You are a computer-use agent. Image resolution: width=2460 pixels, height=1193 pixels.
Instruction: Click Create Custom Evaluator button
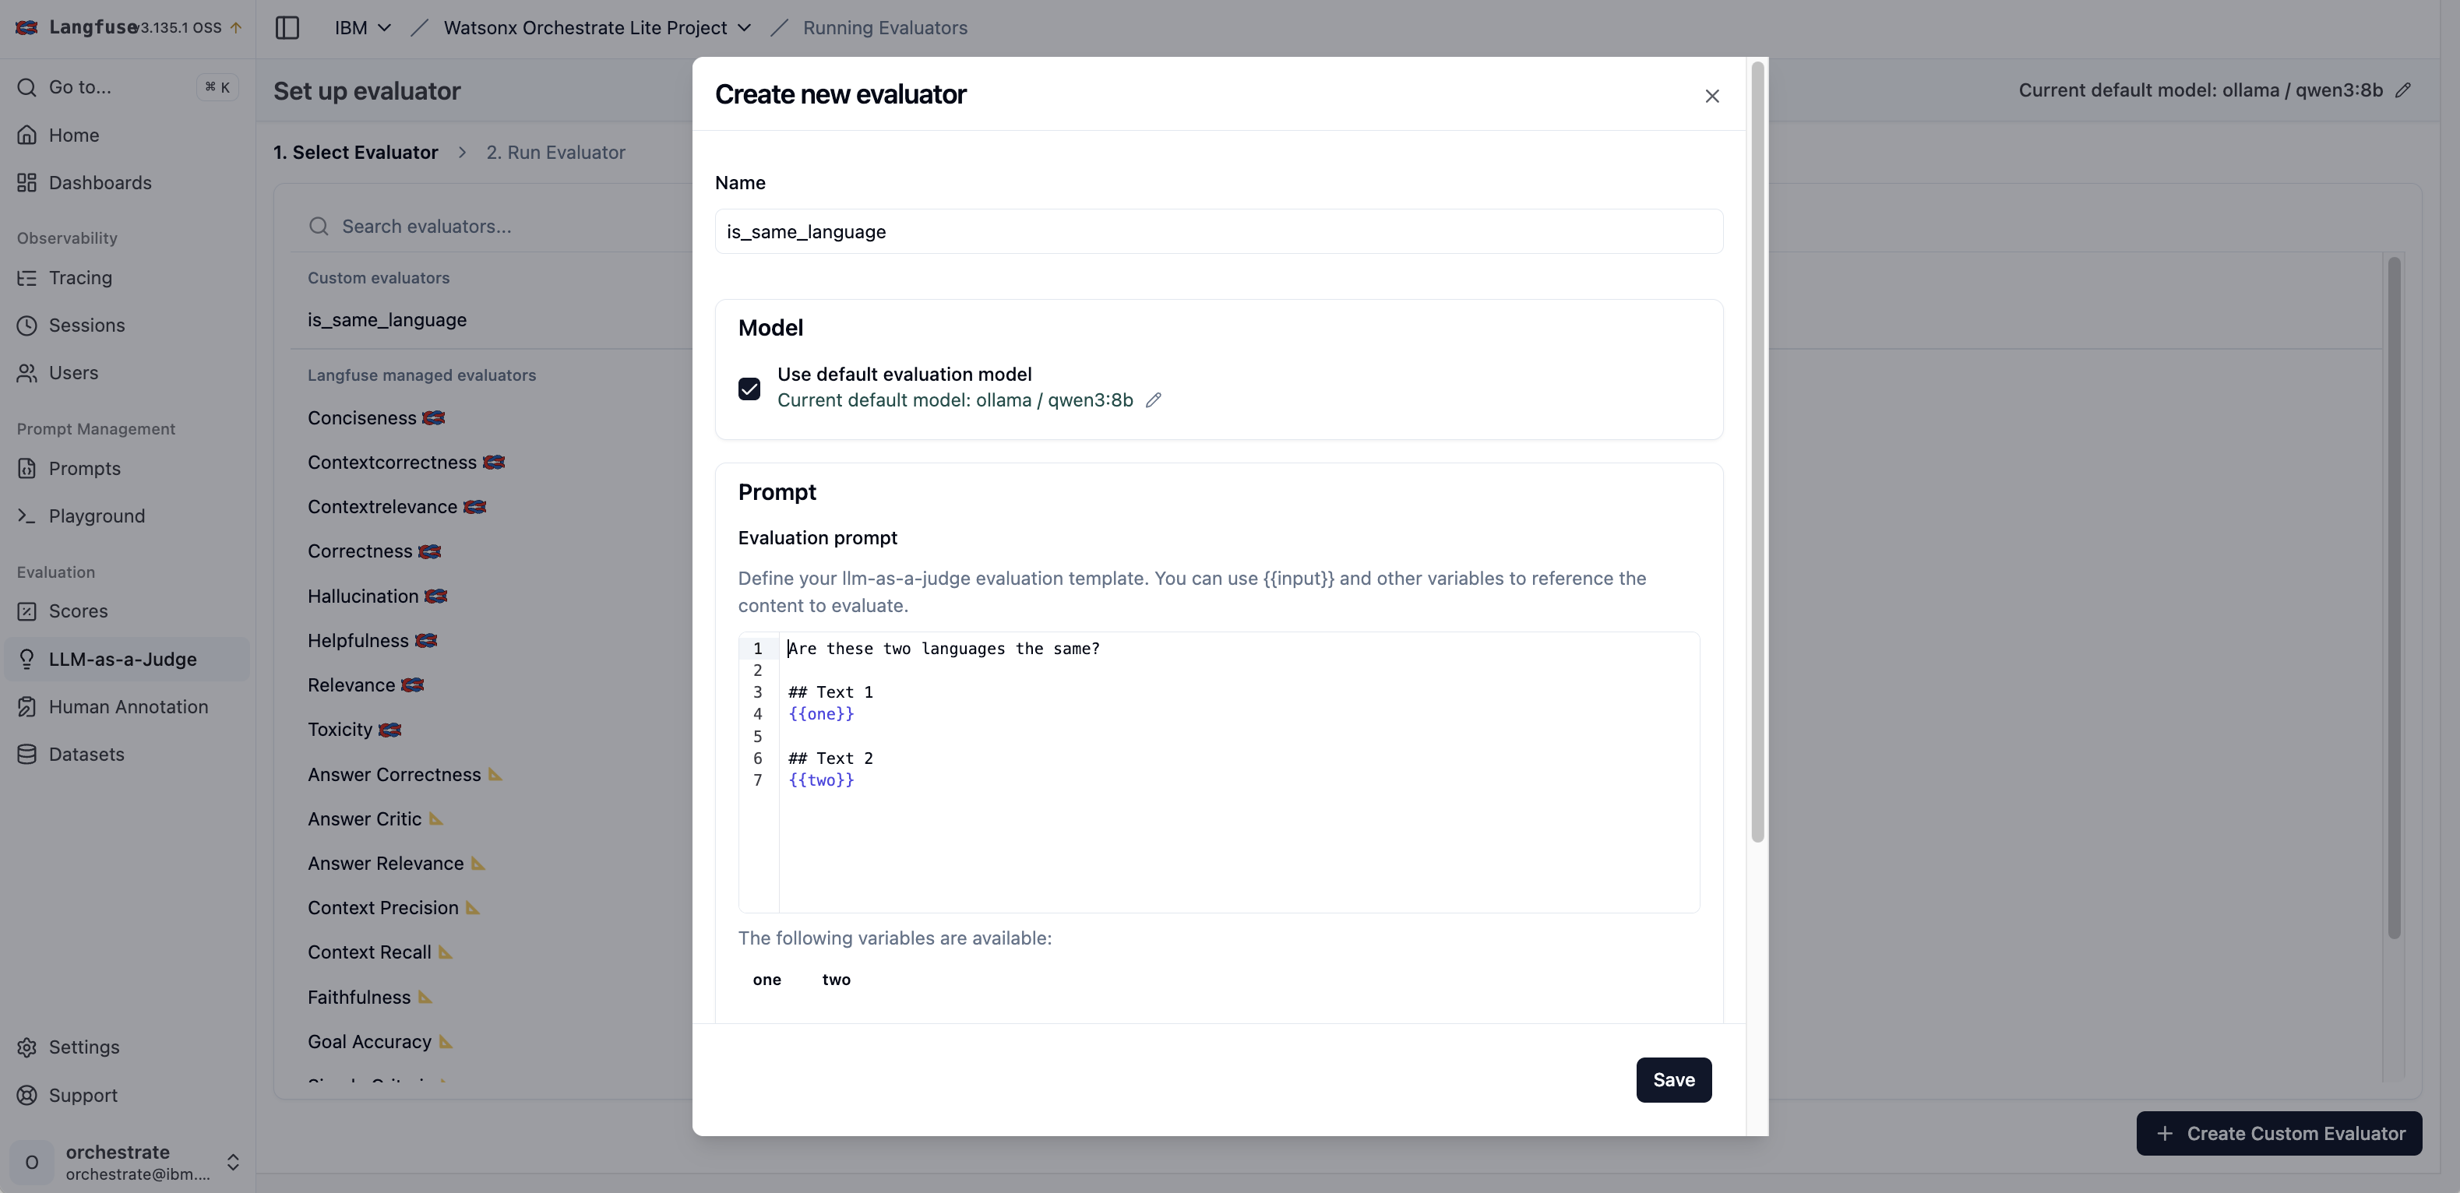click(x=2278, y=1133)
